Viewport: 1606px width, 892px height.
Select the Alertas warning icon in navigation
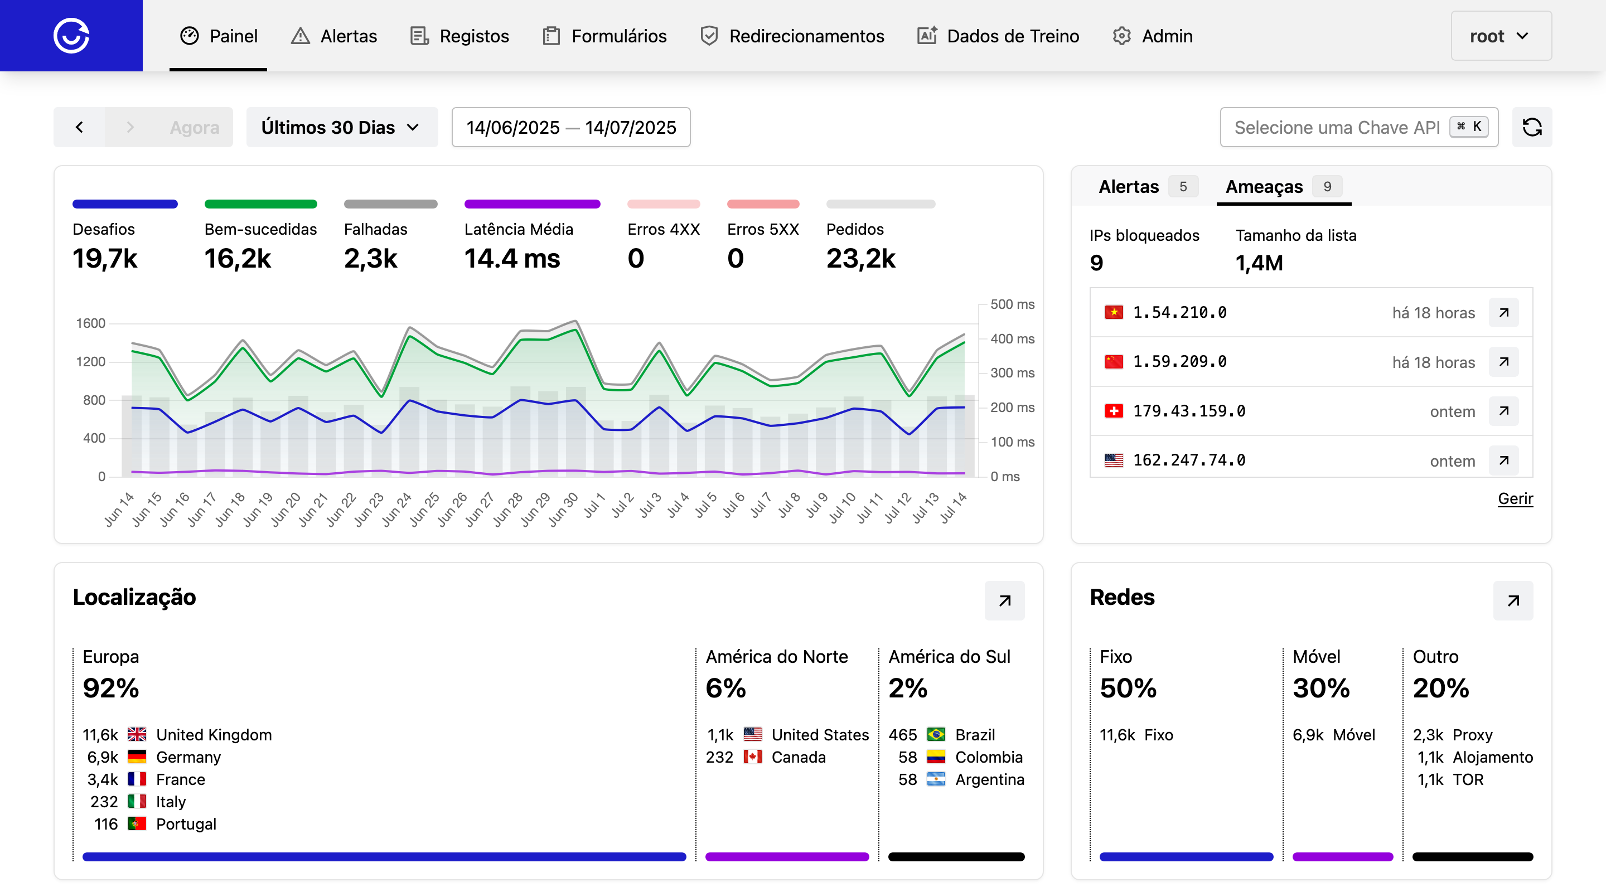tap(300, 36)
